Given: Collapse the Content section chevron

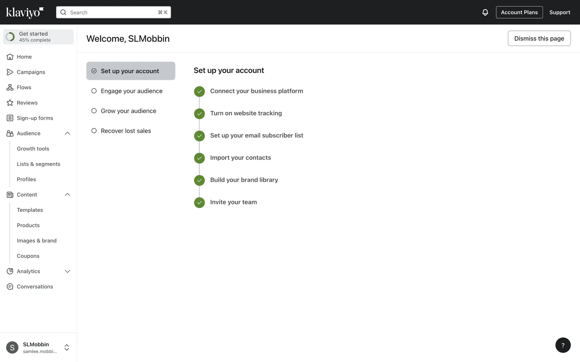Looking at the screenshot, I should [x=67, y=195].
